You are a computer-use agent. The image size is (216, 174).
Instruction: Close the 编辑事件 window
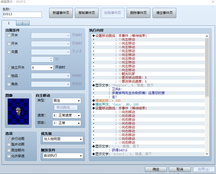(213, 2)
